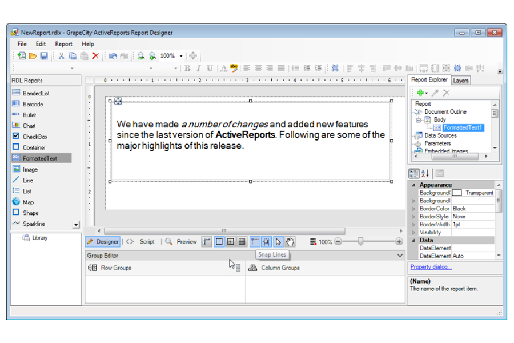The image size is (514, 343).
Task: Select the Container toolbox item
Action: click(x=34, y=147)
